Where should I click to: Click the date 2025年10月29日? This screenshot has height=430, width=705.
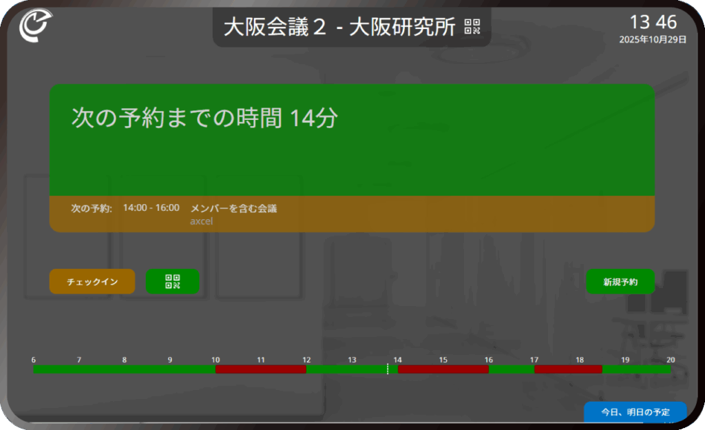point(653,40)
